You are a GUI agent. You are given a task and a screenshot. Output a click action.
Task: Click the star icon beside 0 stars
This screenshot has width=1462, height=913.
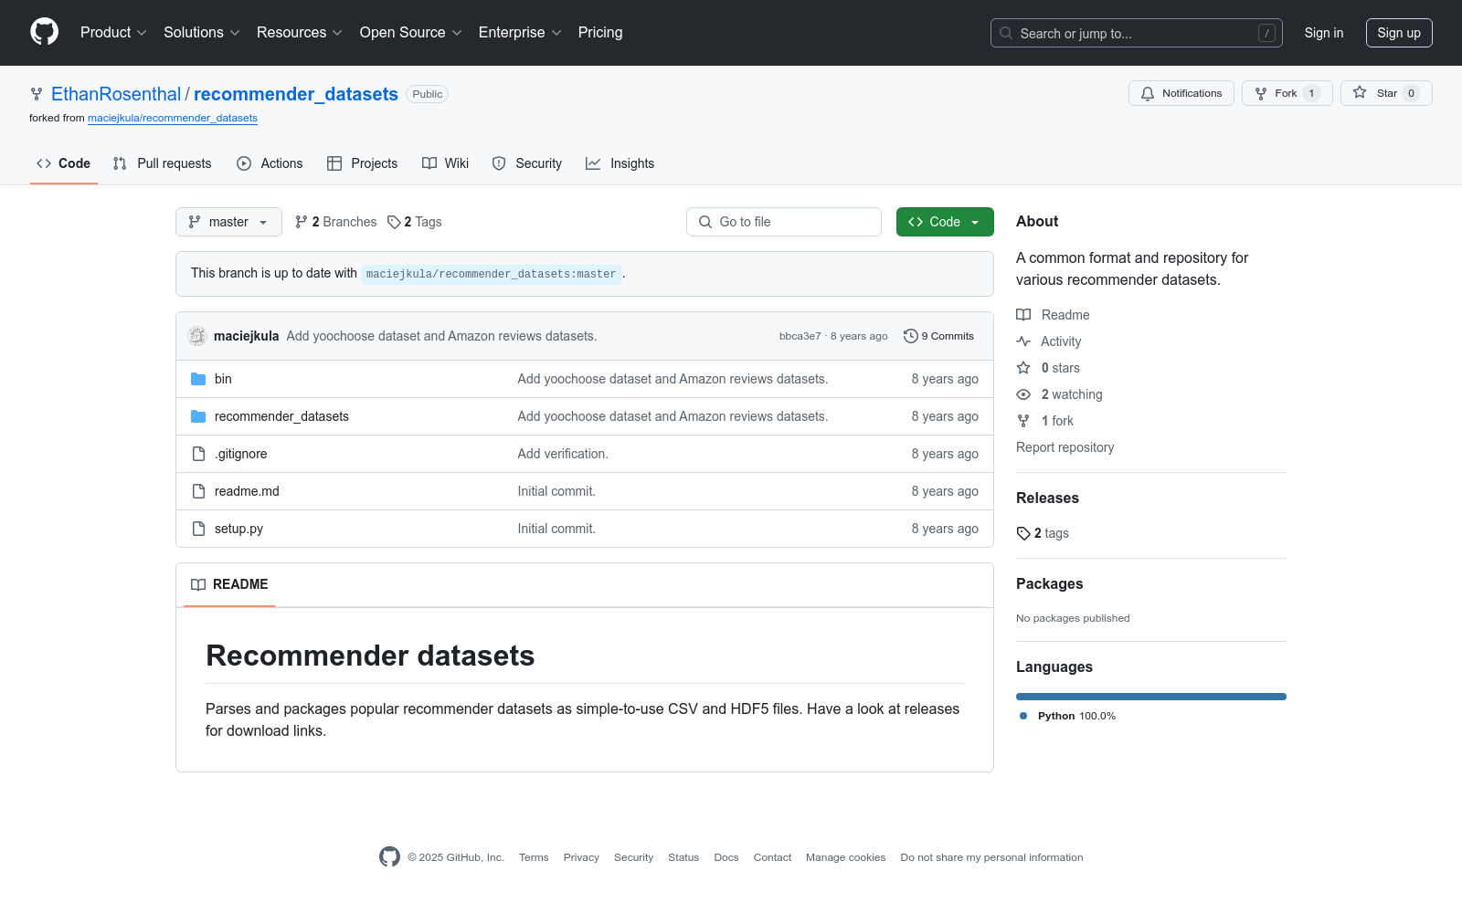[1023, 368]
